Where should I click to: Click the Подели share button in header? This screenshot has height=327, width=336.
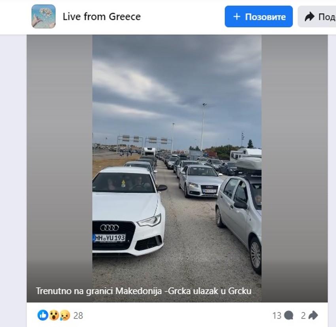(317, 17)
